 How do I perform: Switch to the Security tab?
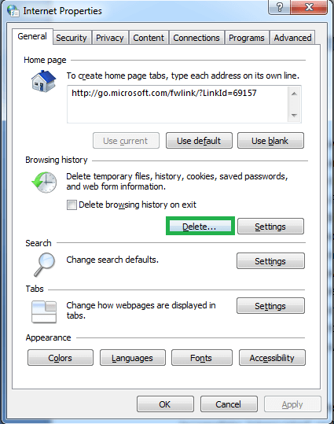tap(72, 38)
